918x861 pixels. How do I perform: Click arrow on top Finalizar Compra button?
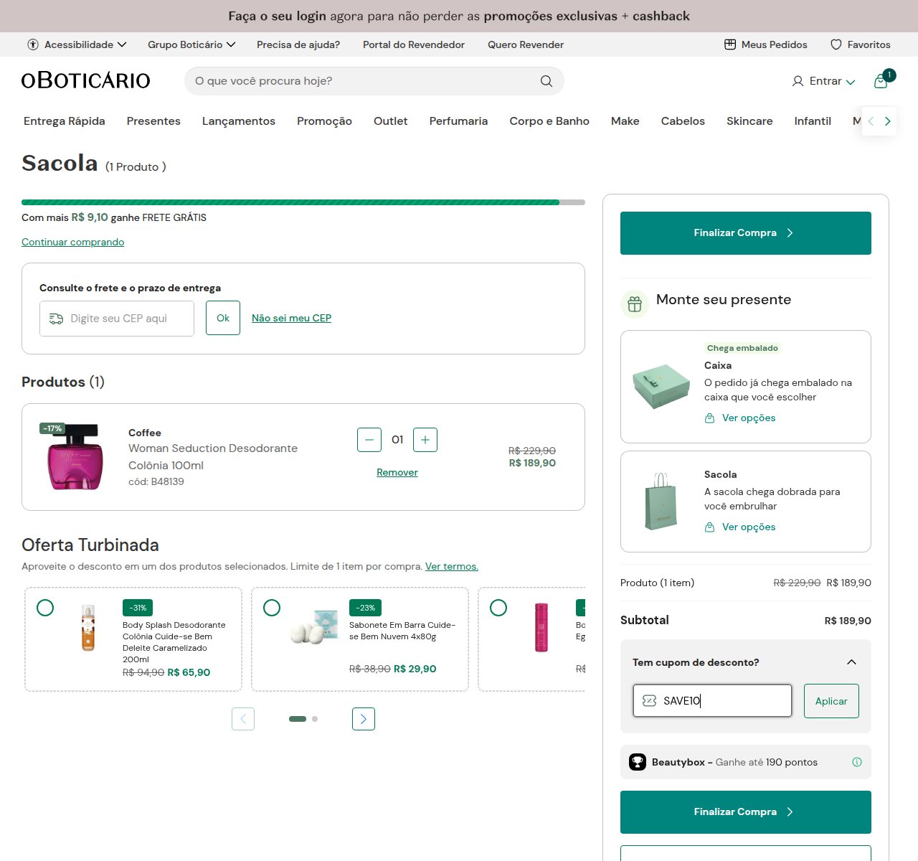click(790, 233)
